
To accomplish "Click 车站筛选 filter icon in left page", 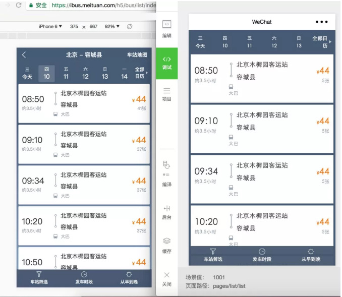I will pos(39,274).
